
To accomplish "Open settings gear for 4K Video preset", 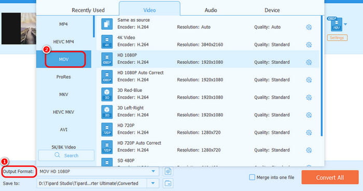I will [x=309, y=45].
